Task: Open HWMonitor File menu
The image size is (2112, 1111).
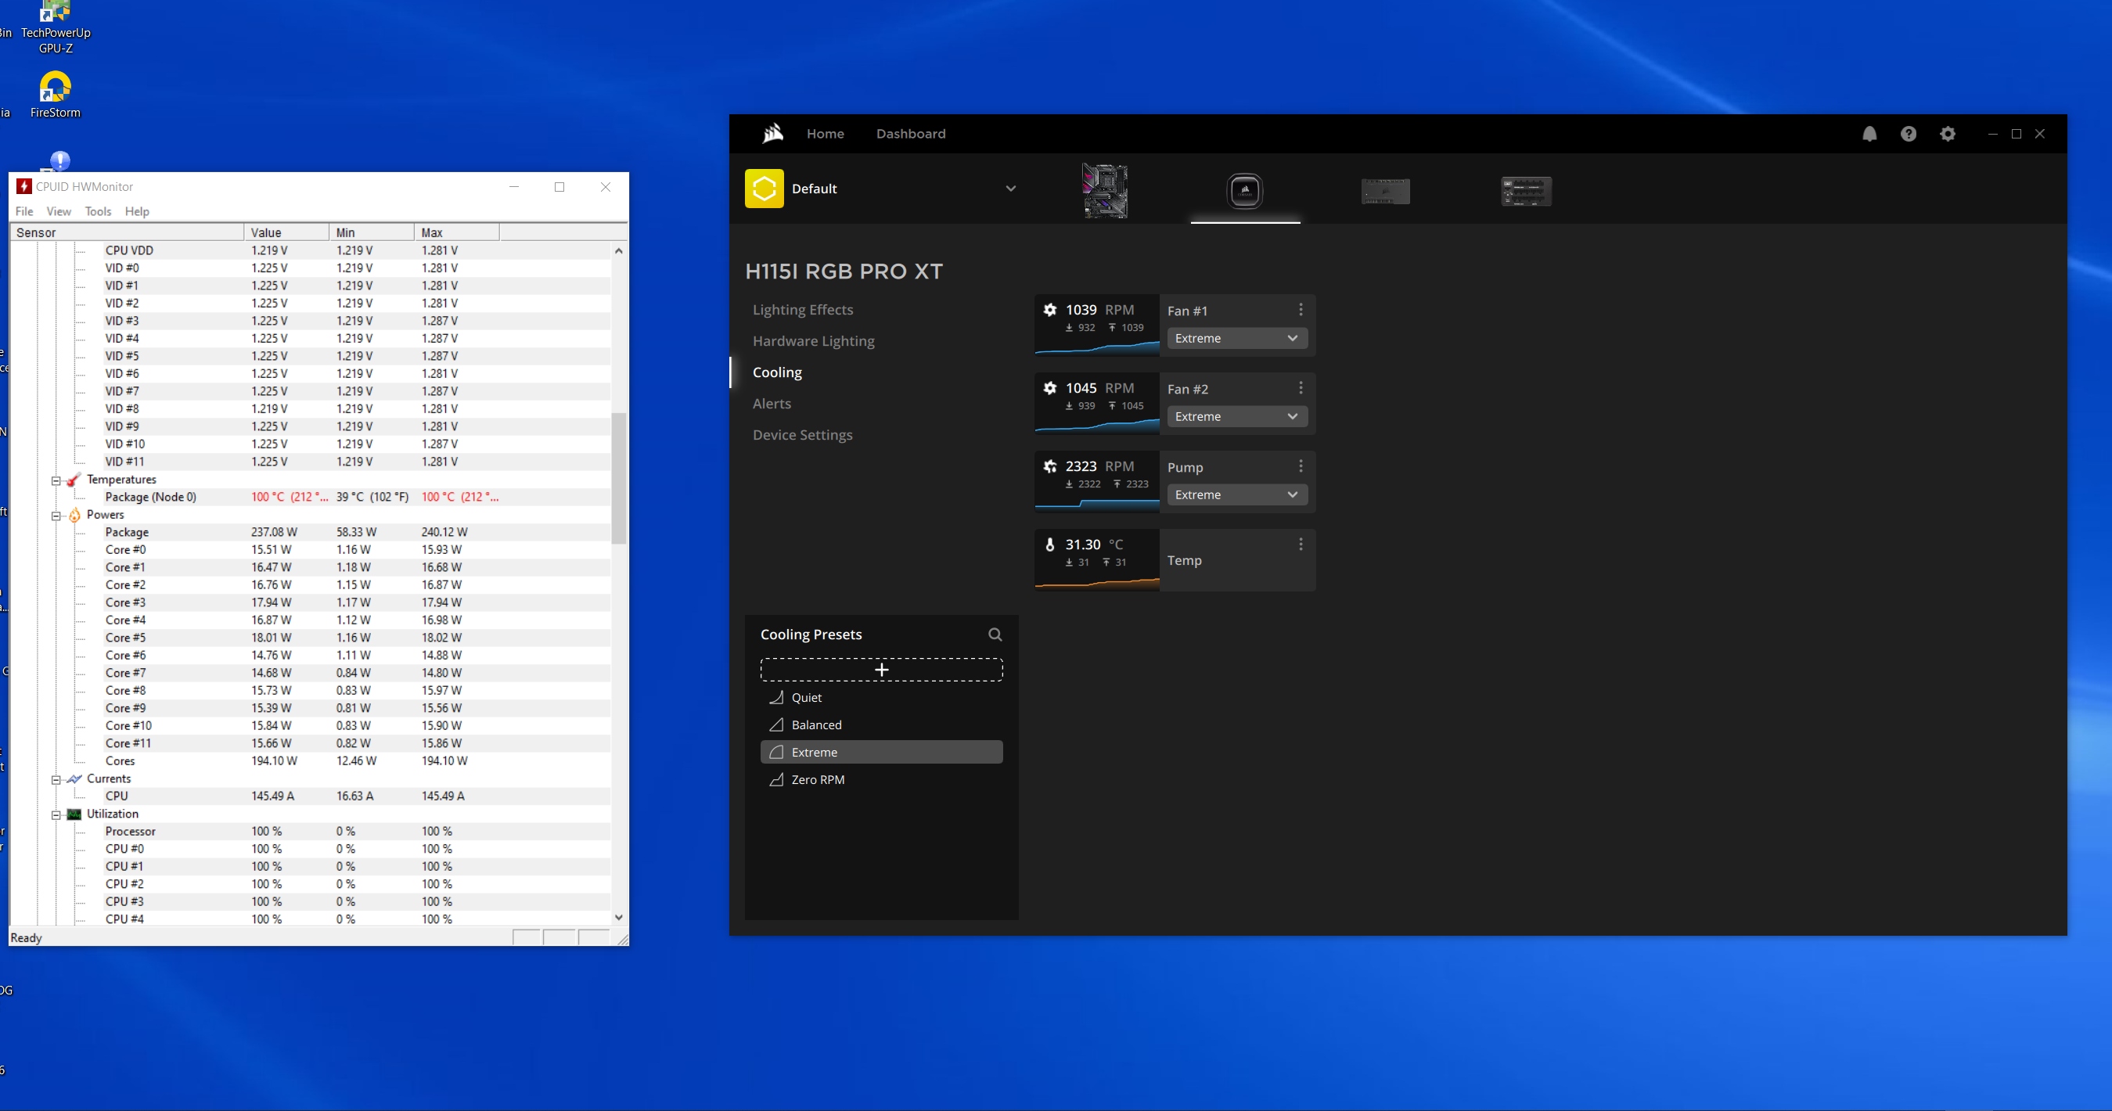Action: click(x=23, y=210)
